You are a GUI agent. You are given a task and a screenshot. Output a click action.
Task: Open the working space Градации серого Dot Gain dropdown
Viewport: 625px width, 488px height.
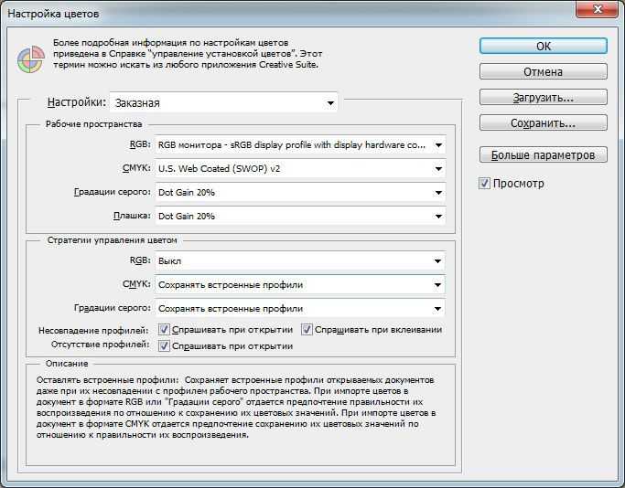[300, 192]
